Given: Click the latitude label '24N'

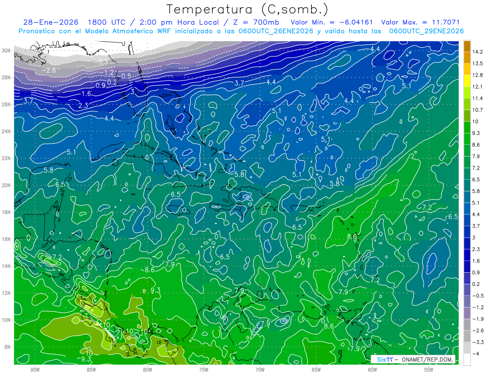Looking at the screenshot, I should coord(7,131).
